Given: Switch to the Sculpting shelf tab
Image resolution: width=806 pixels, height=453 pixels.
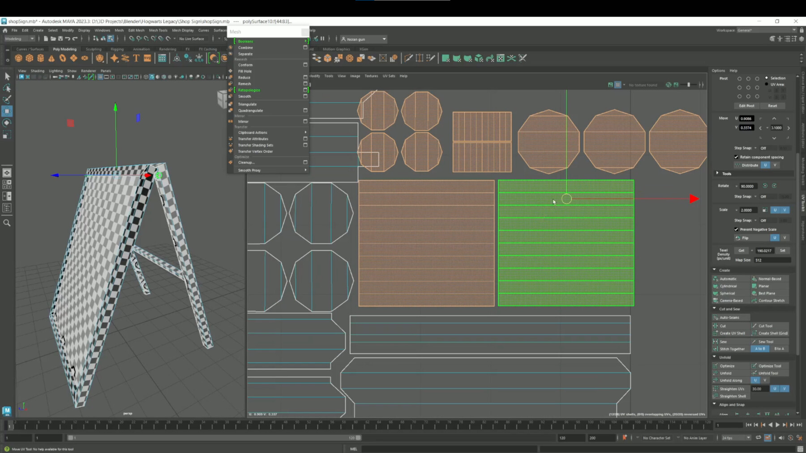Looking at the screenshot, I should (x=93, y=49).
